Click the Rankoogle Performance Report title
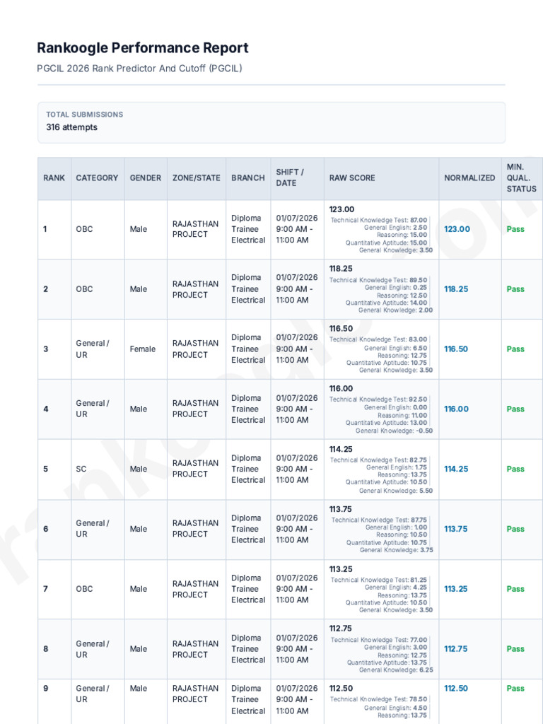 pos(143,47)
